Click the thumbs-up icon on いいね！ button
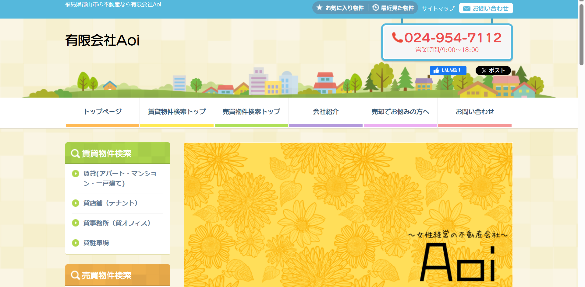Viewport: 585px width, 287px height. [436, 71]
